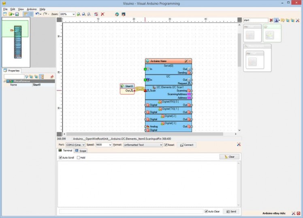The image size is (303, 218).
Task: Click the tools icon at serial panel right
Action: tap(239, 145)
